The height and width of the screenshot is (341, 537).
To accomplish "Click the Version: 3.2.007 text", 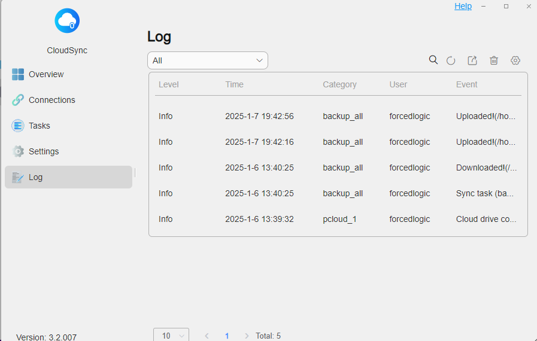I will [x=46, y=337].
